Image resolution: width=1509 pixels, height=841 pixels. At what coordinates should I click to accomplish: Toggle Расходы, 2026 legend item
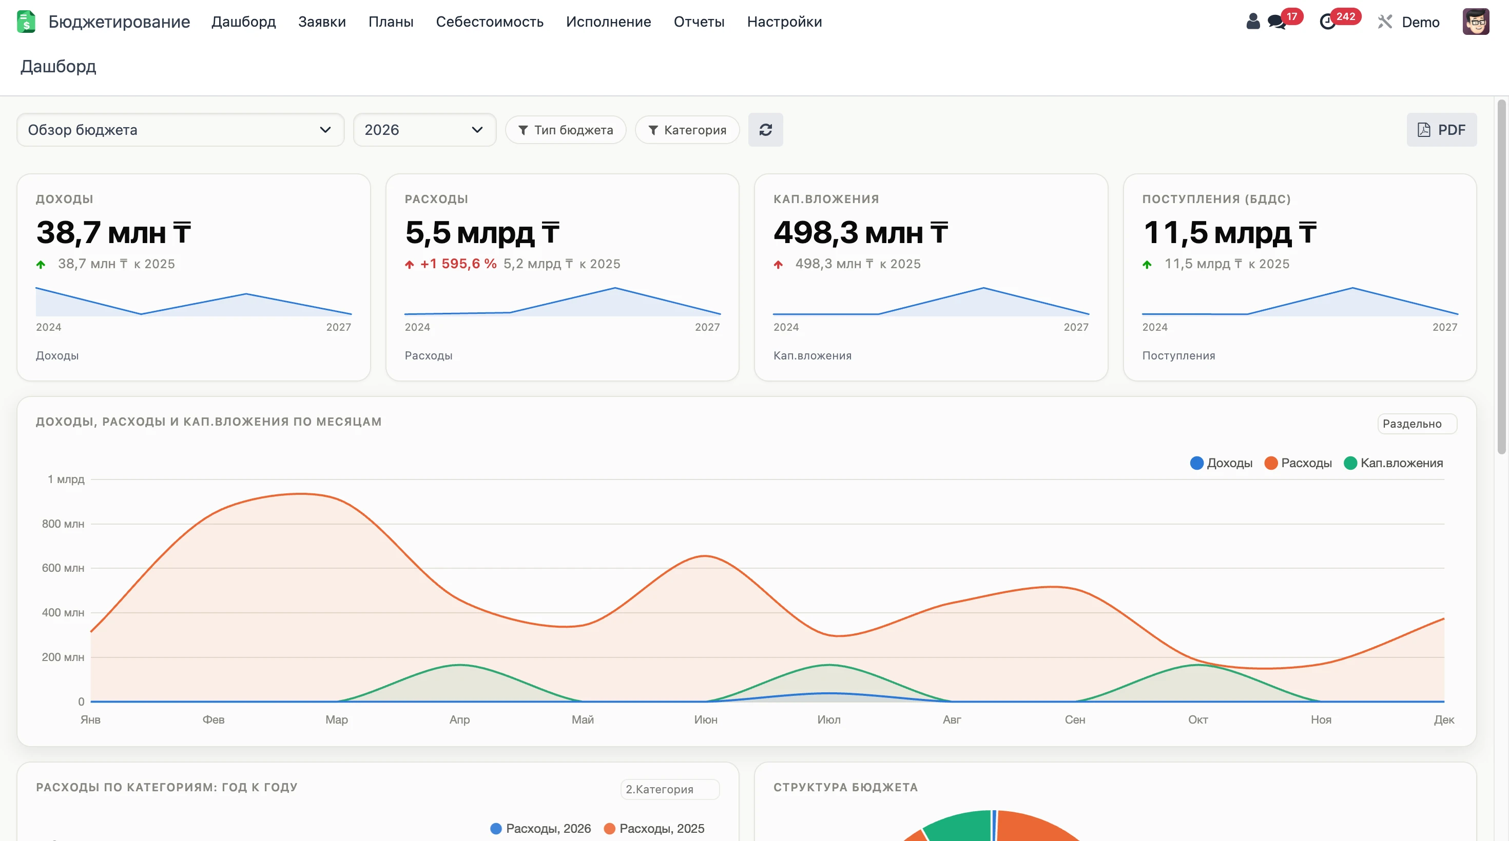[540, 828]
